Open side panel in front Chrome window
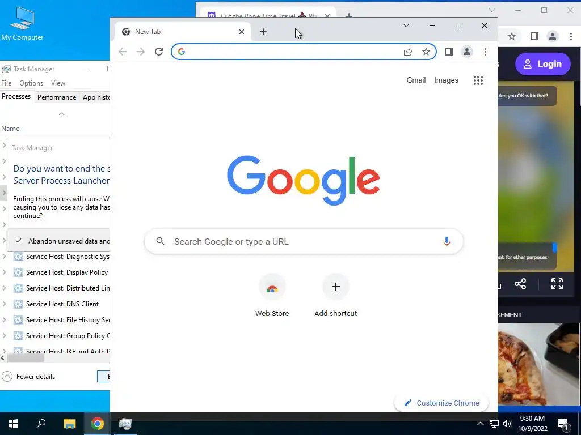The height and width of the screenshot is (435, 581). point(449,52)
